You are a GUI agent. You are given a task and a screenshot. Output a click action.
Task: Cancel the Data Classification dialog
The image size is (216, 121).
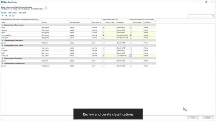tap(208, 118)
